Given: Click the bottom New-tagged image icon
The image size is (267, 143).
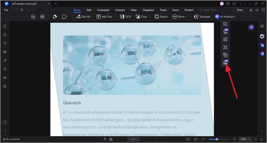Looking at the screenshot, I should [225, 63].
